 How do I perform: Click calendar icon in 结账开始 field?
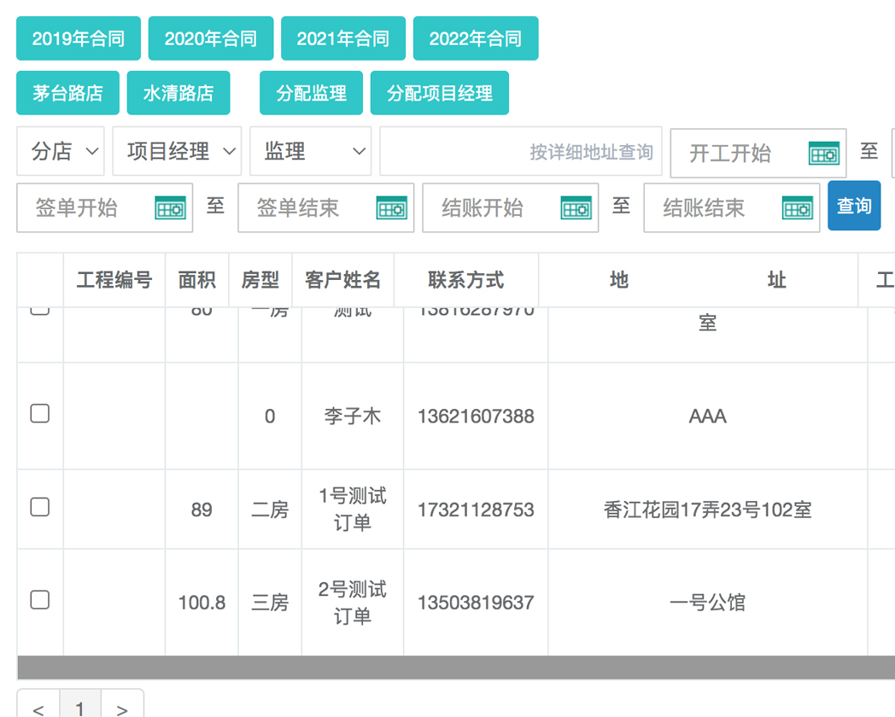pyautogui.click(x=576, y=208)
